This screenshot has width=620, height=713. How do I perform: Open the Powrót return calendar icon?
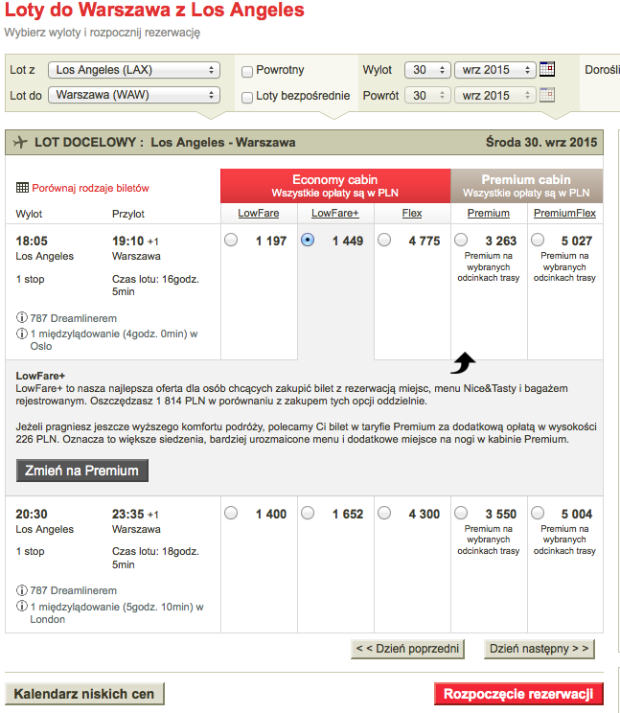pos(547,95)
